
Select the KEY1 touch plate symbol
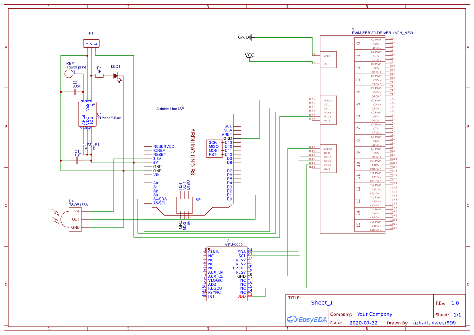pos(68,73)
